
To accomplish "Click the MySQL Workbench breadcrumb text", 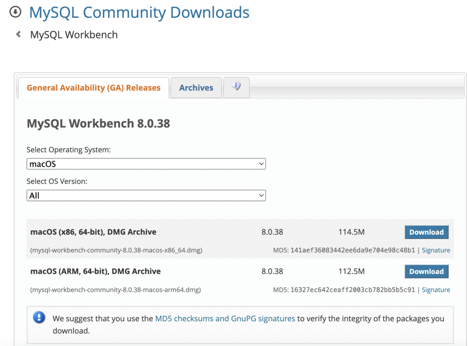I will tap(74, 35).
